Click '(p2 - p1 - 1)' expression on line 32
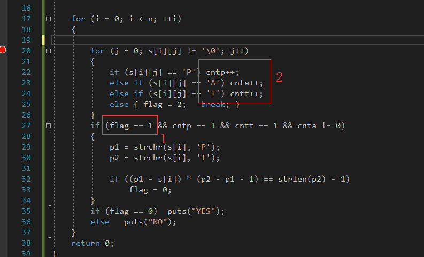Viewport: 424px width, 257px height. (227, 179)
